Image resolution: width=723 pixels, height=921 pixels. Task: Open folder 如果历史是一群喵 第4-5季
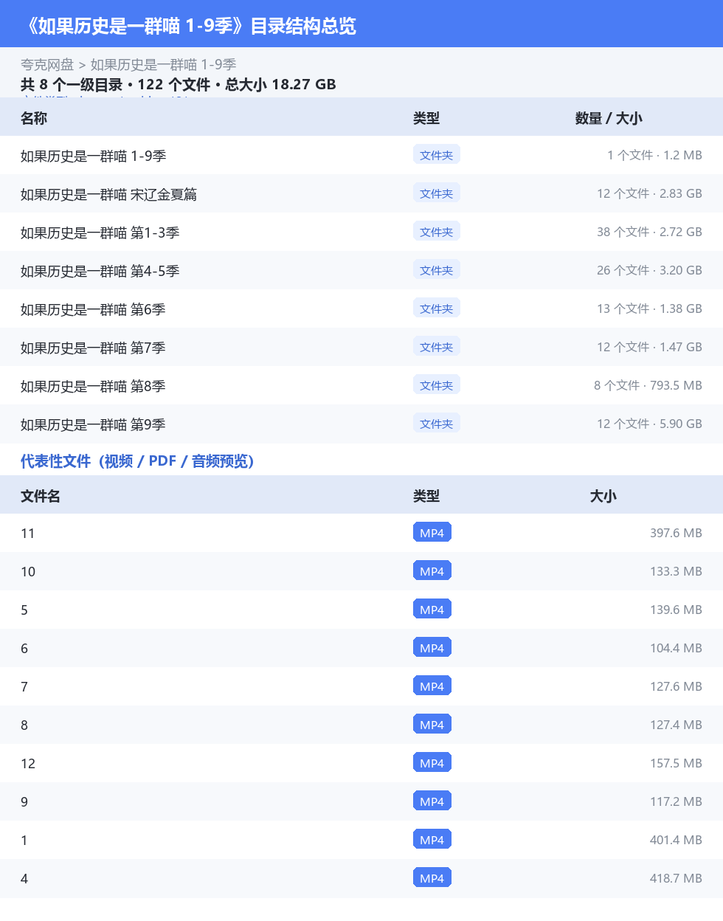[100, 271]
